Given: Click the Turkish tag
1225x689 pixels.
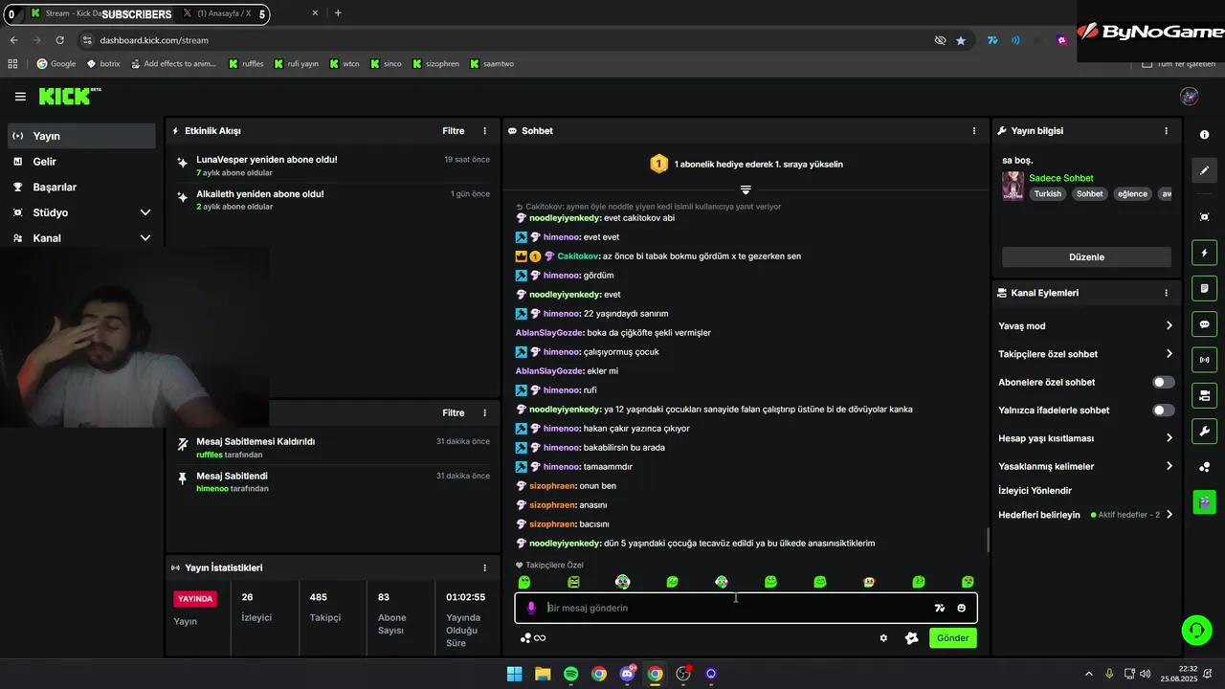Looking at the screenshot, I should (1047, 194).
